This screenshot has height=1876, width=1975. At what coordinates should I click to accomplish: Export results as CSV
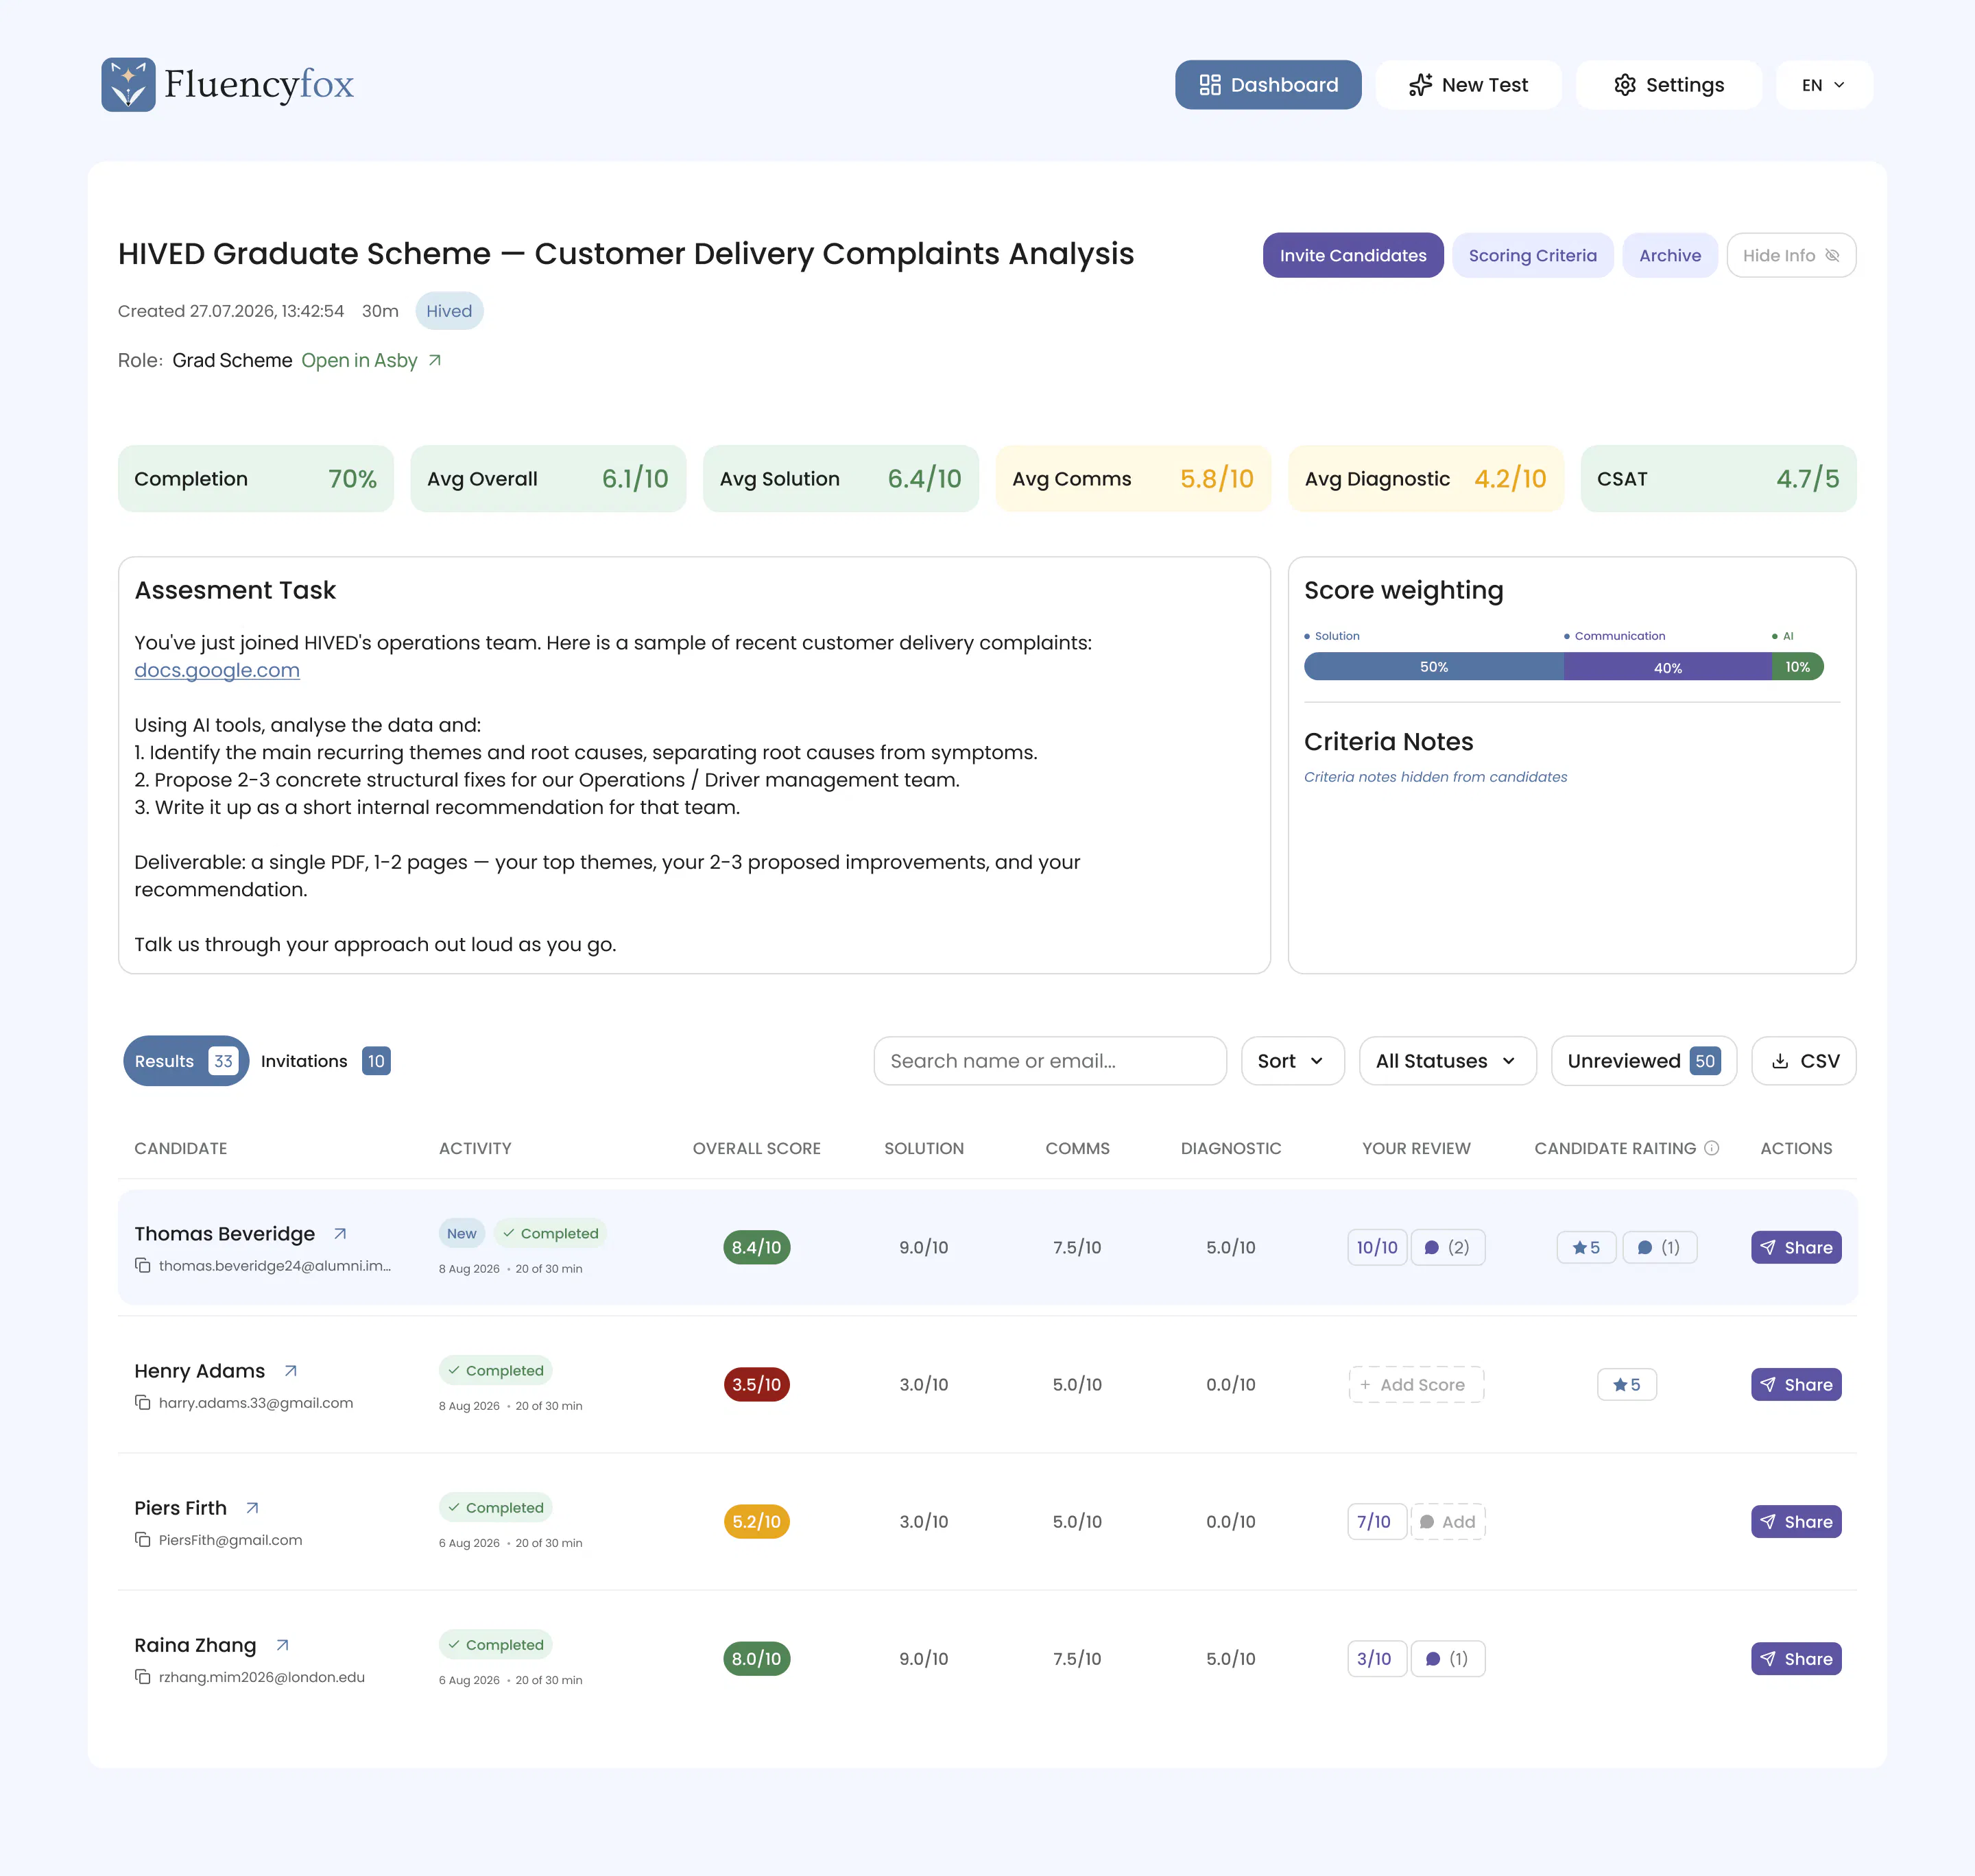[1804, 1061]
